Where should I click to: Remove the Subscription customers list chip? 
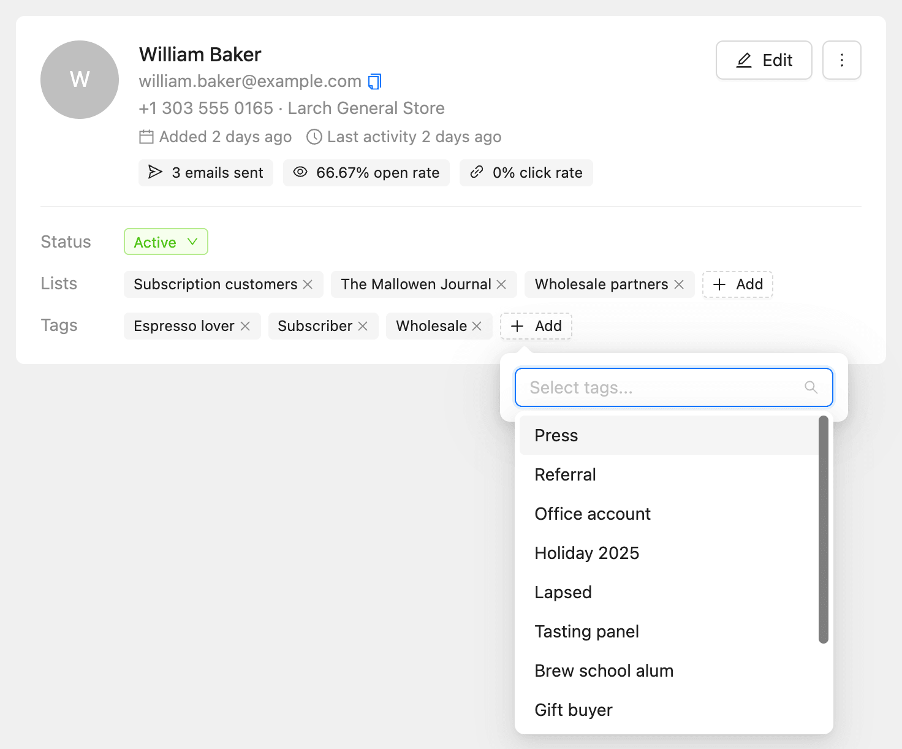[308, 284]
